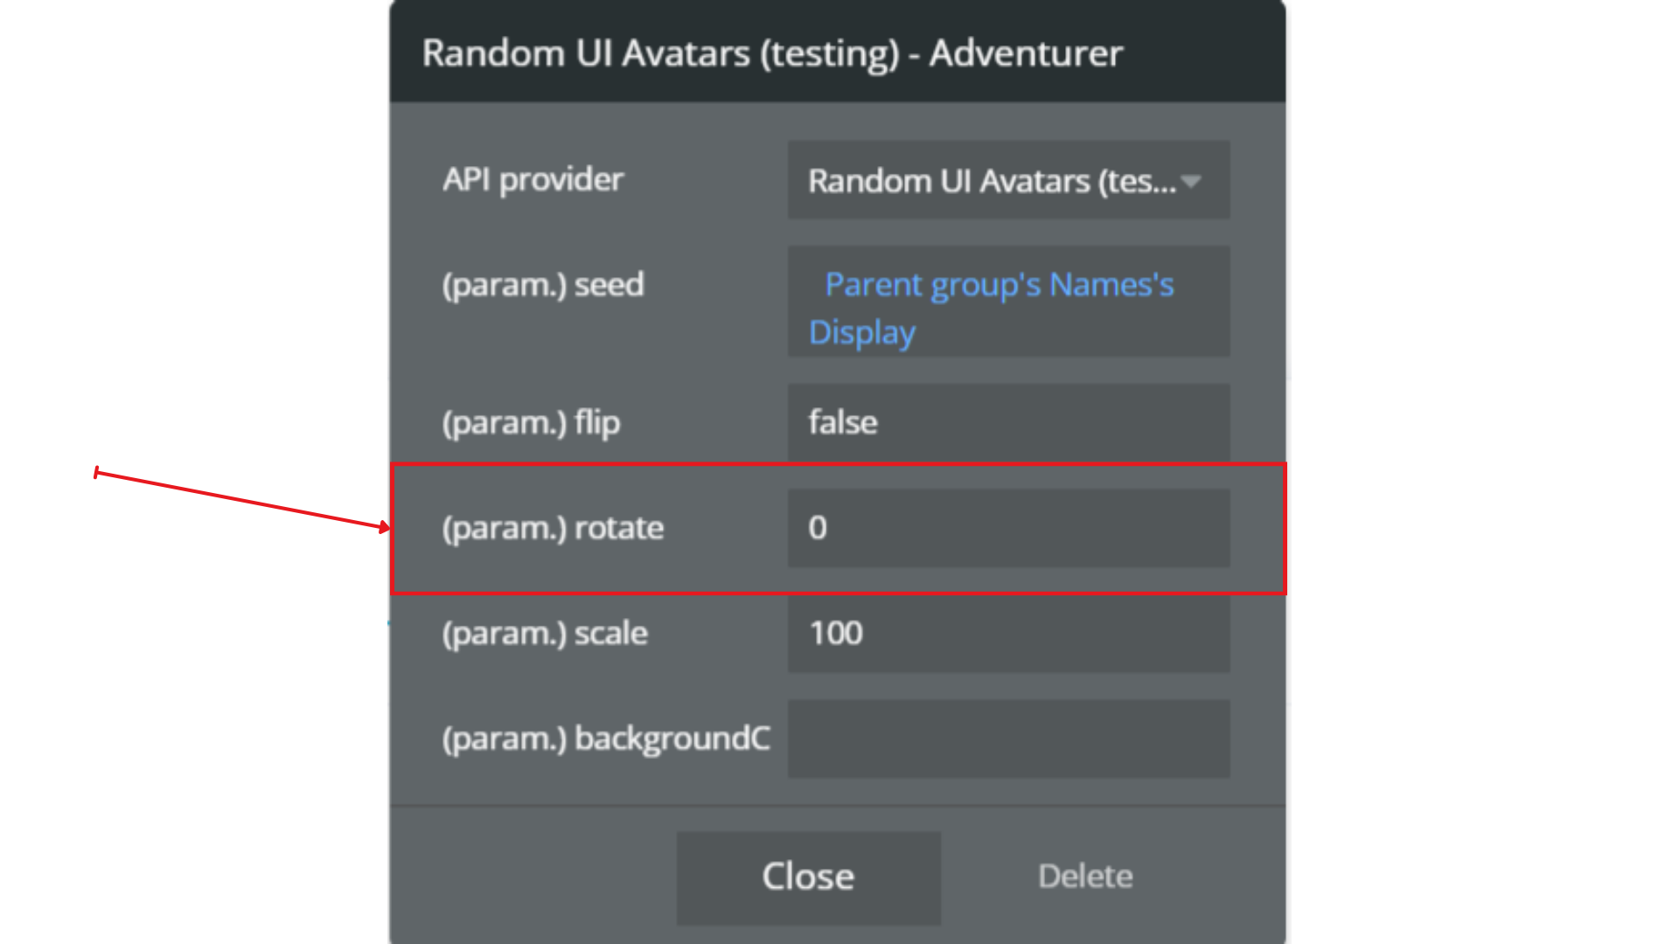
Task: Click the Parent group's Names's Display expression
Action: [x=999, y=286]
